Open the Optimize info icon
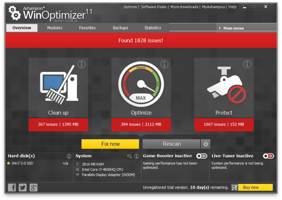The width and height of the screenshot is (282, 200). 165,64
